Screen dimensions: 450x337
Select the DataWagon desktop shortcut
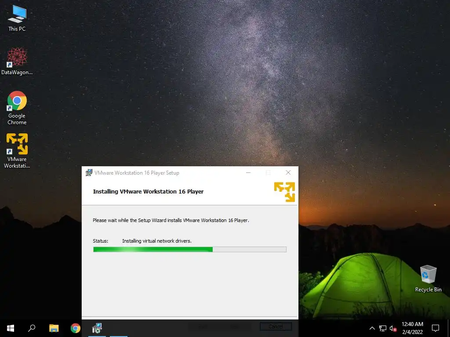click(17, 61)
